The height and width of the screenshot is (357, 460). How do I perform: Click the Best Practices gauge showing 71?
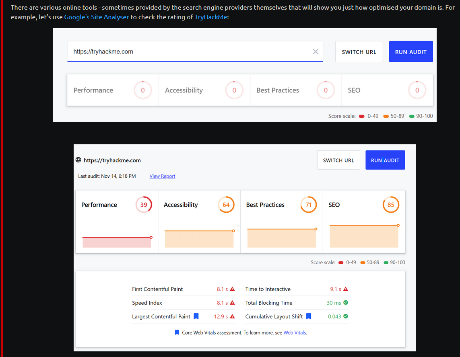309,205
